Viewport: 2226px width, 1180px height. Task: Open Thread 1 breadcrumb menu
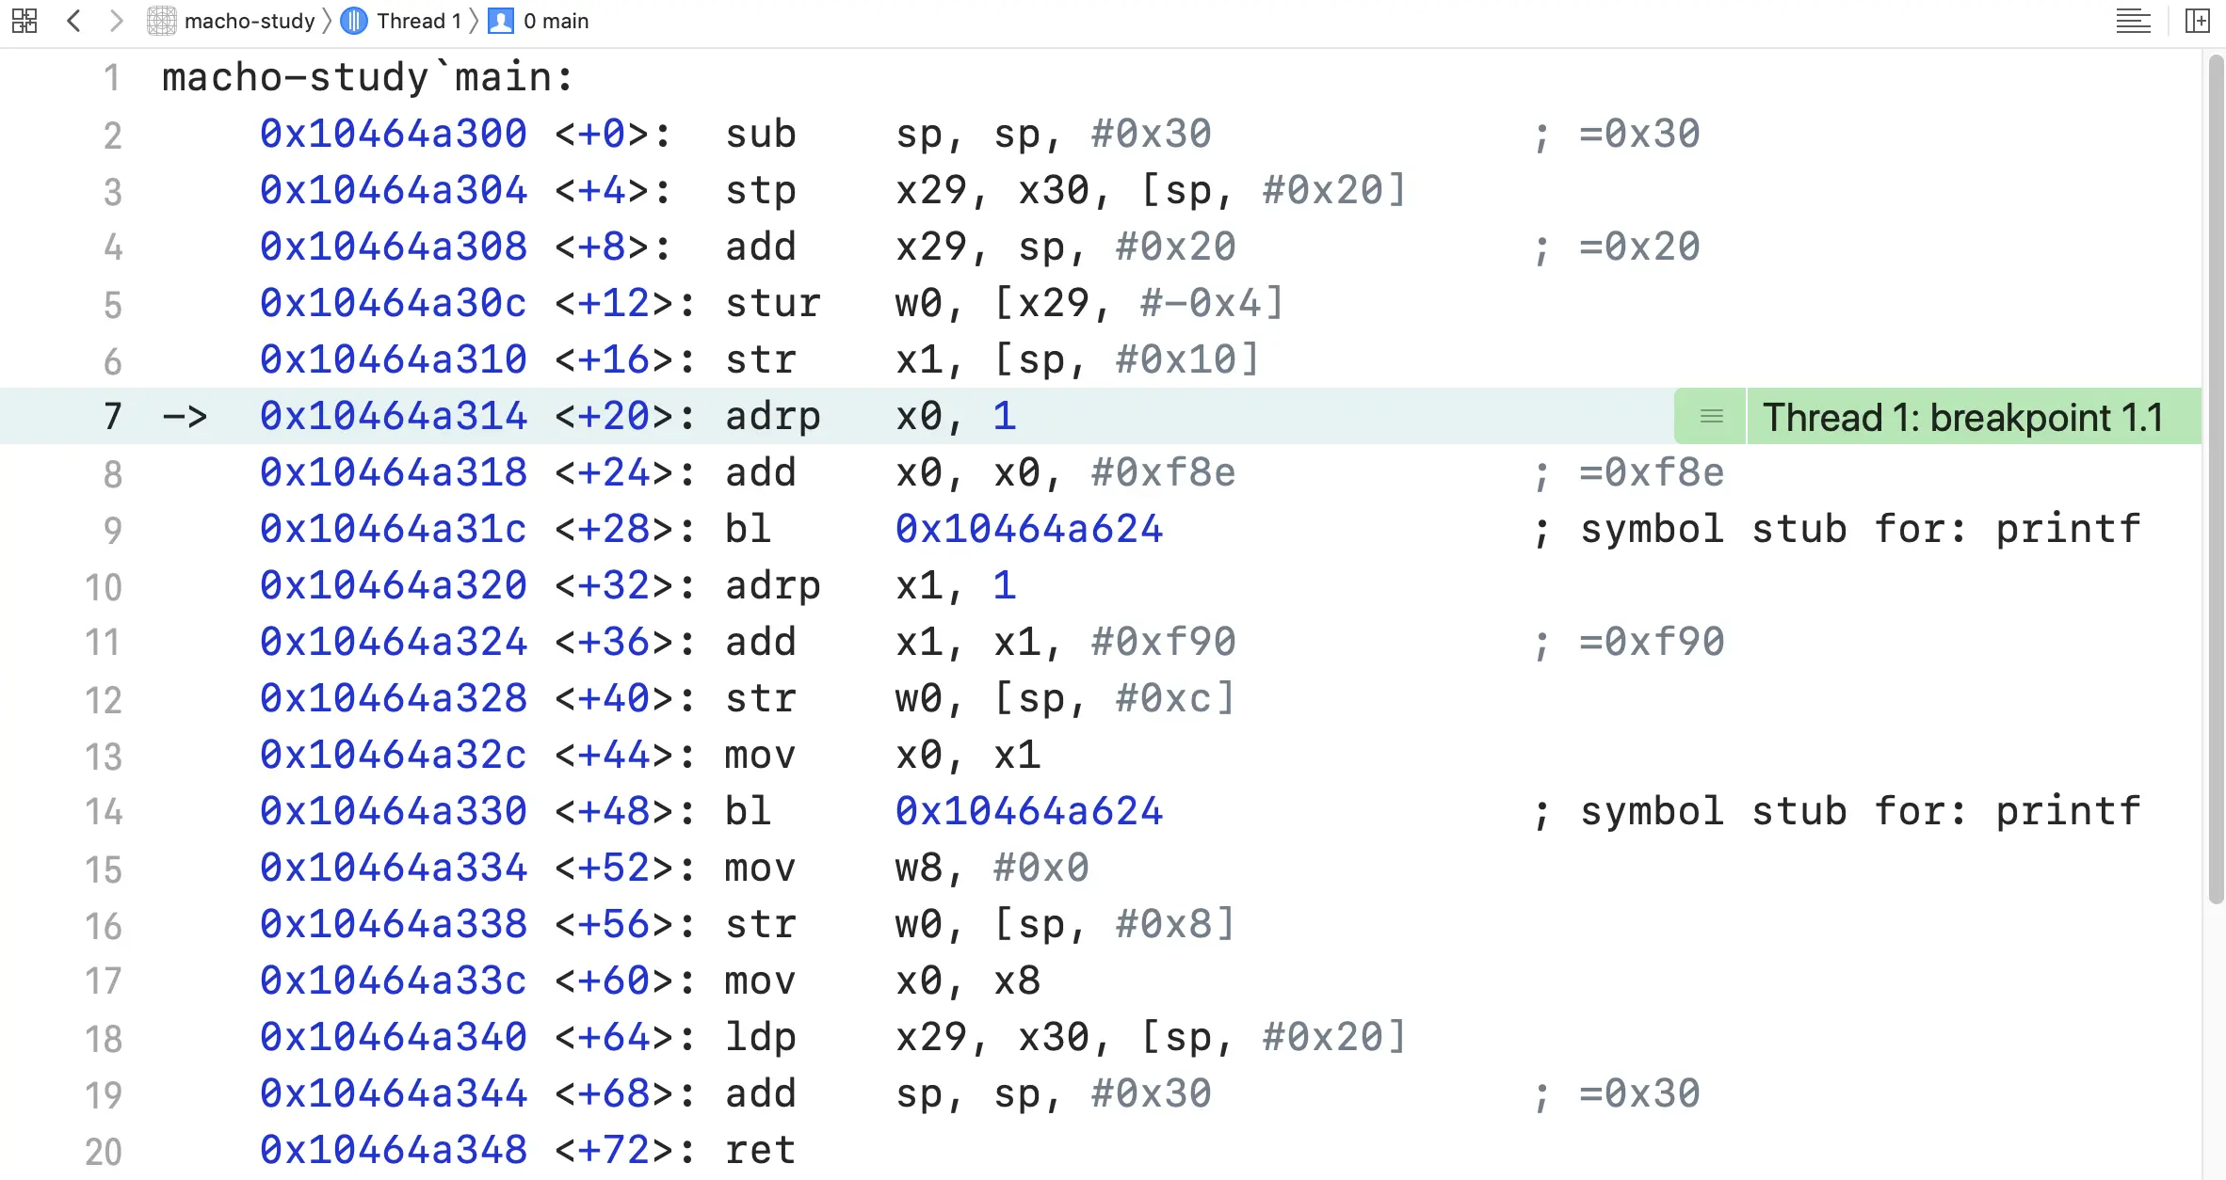click(x=419, y=21)
